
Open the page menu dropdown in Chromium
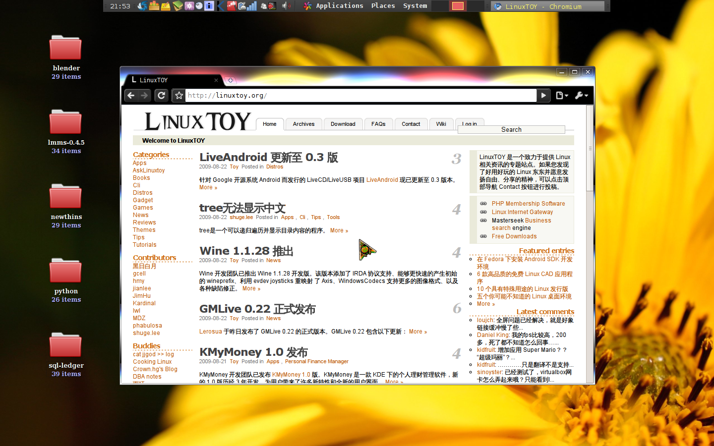pyautogui.click(x=562, y=95)
